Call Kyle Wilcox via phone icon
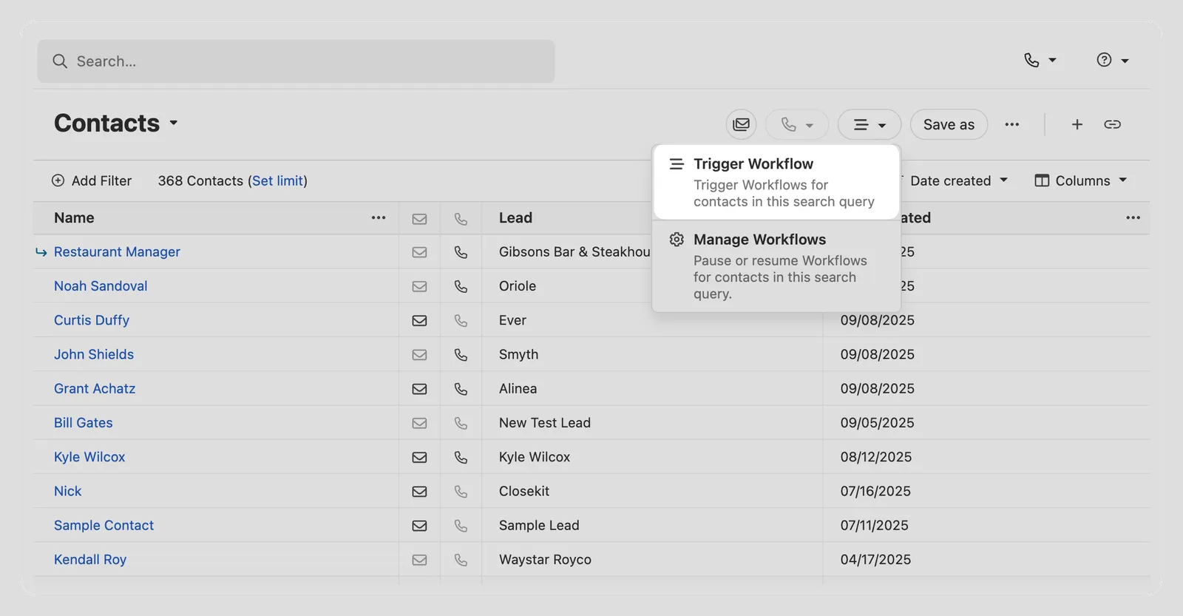 point(461,457)
